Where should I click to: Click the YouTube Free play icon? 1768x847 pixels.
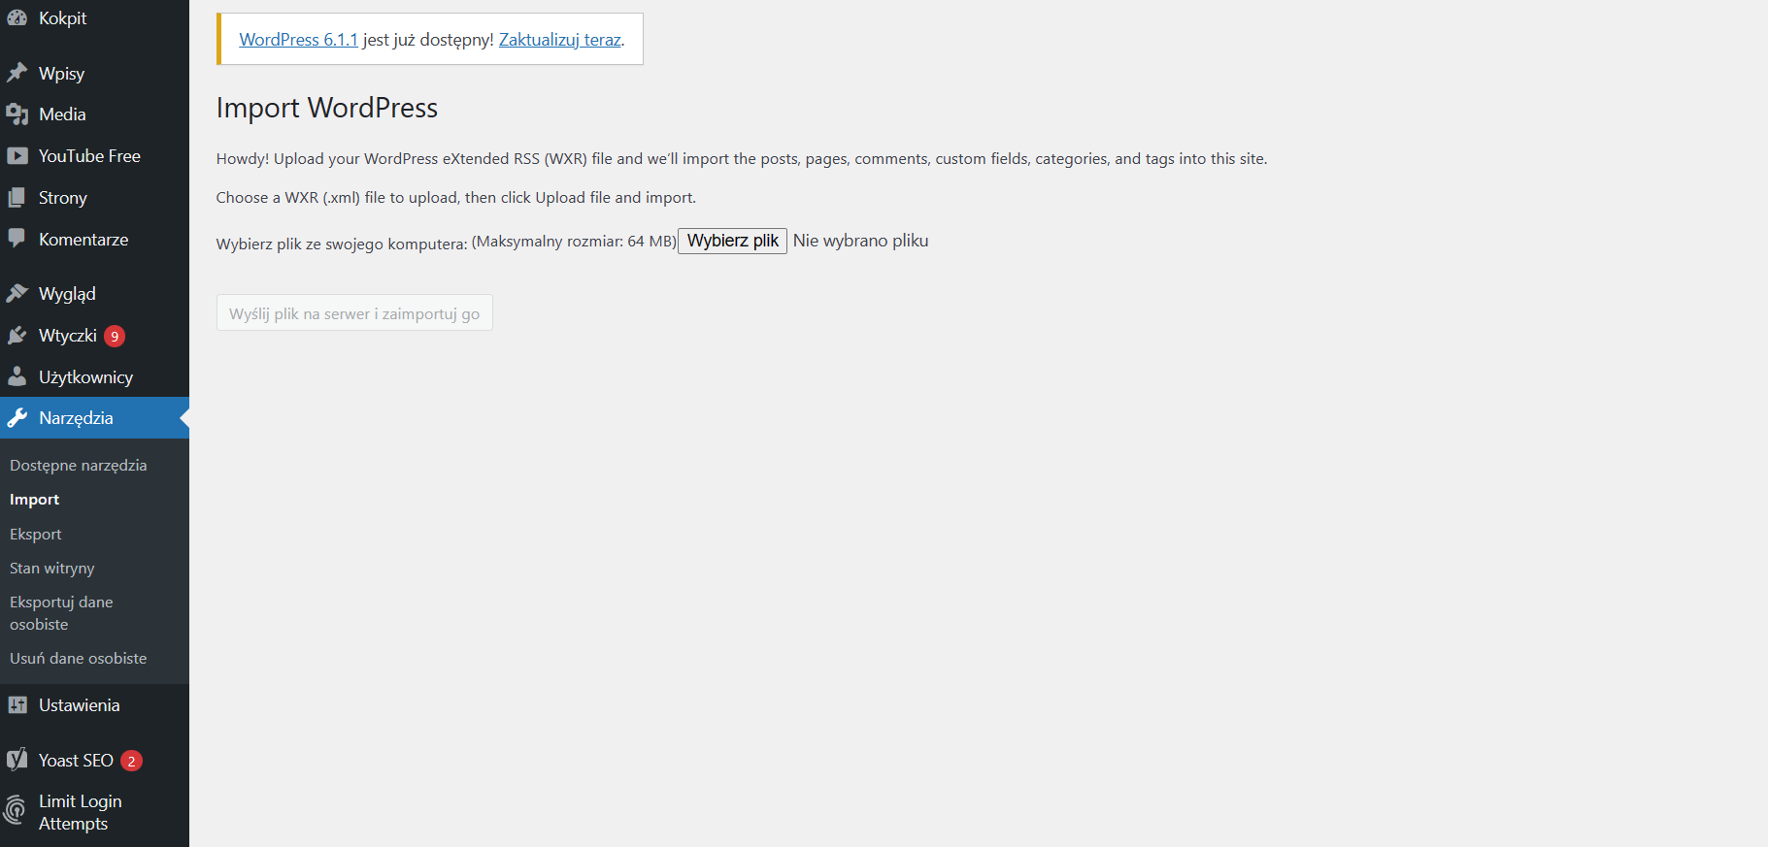coord(17,156)
